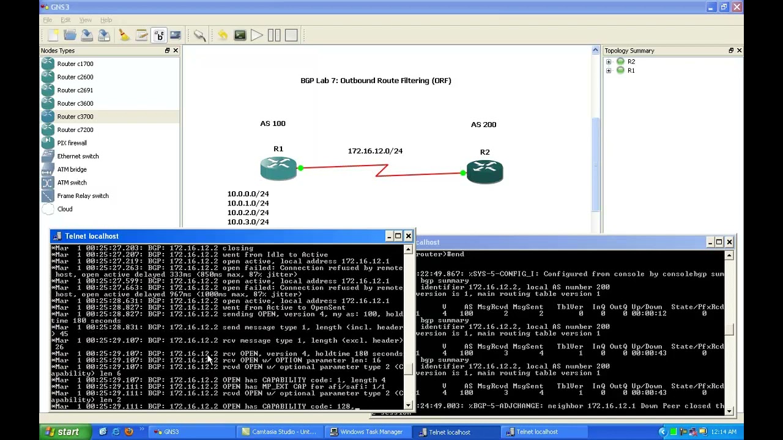Click the lab title BGP Lab 7 label

(376, 81)
